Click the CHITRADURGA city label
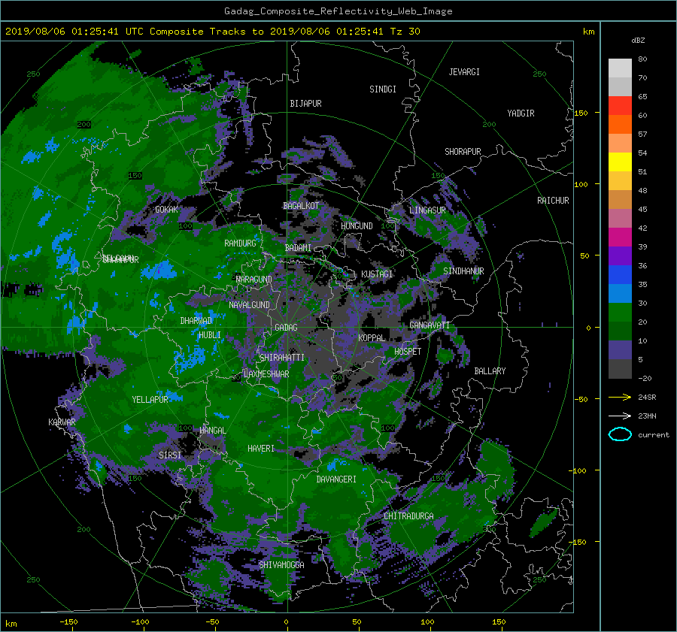677x632 pixels. pyautogui.click(x=408, y=516)
